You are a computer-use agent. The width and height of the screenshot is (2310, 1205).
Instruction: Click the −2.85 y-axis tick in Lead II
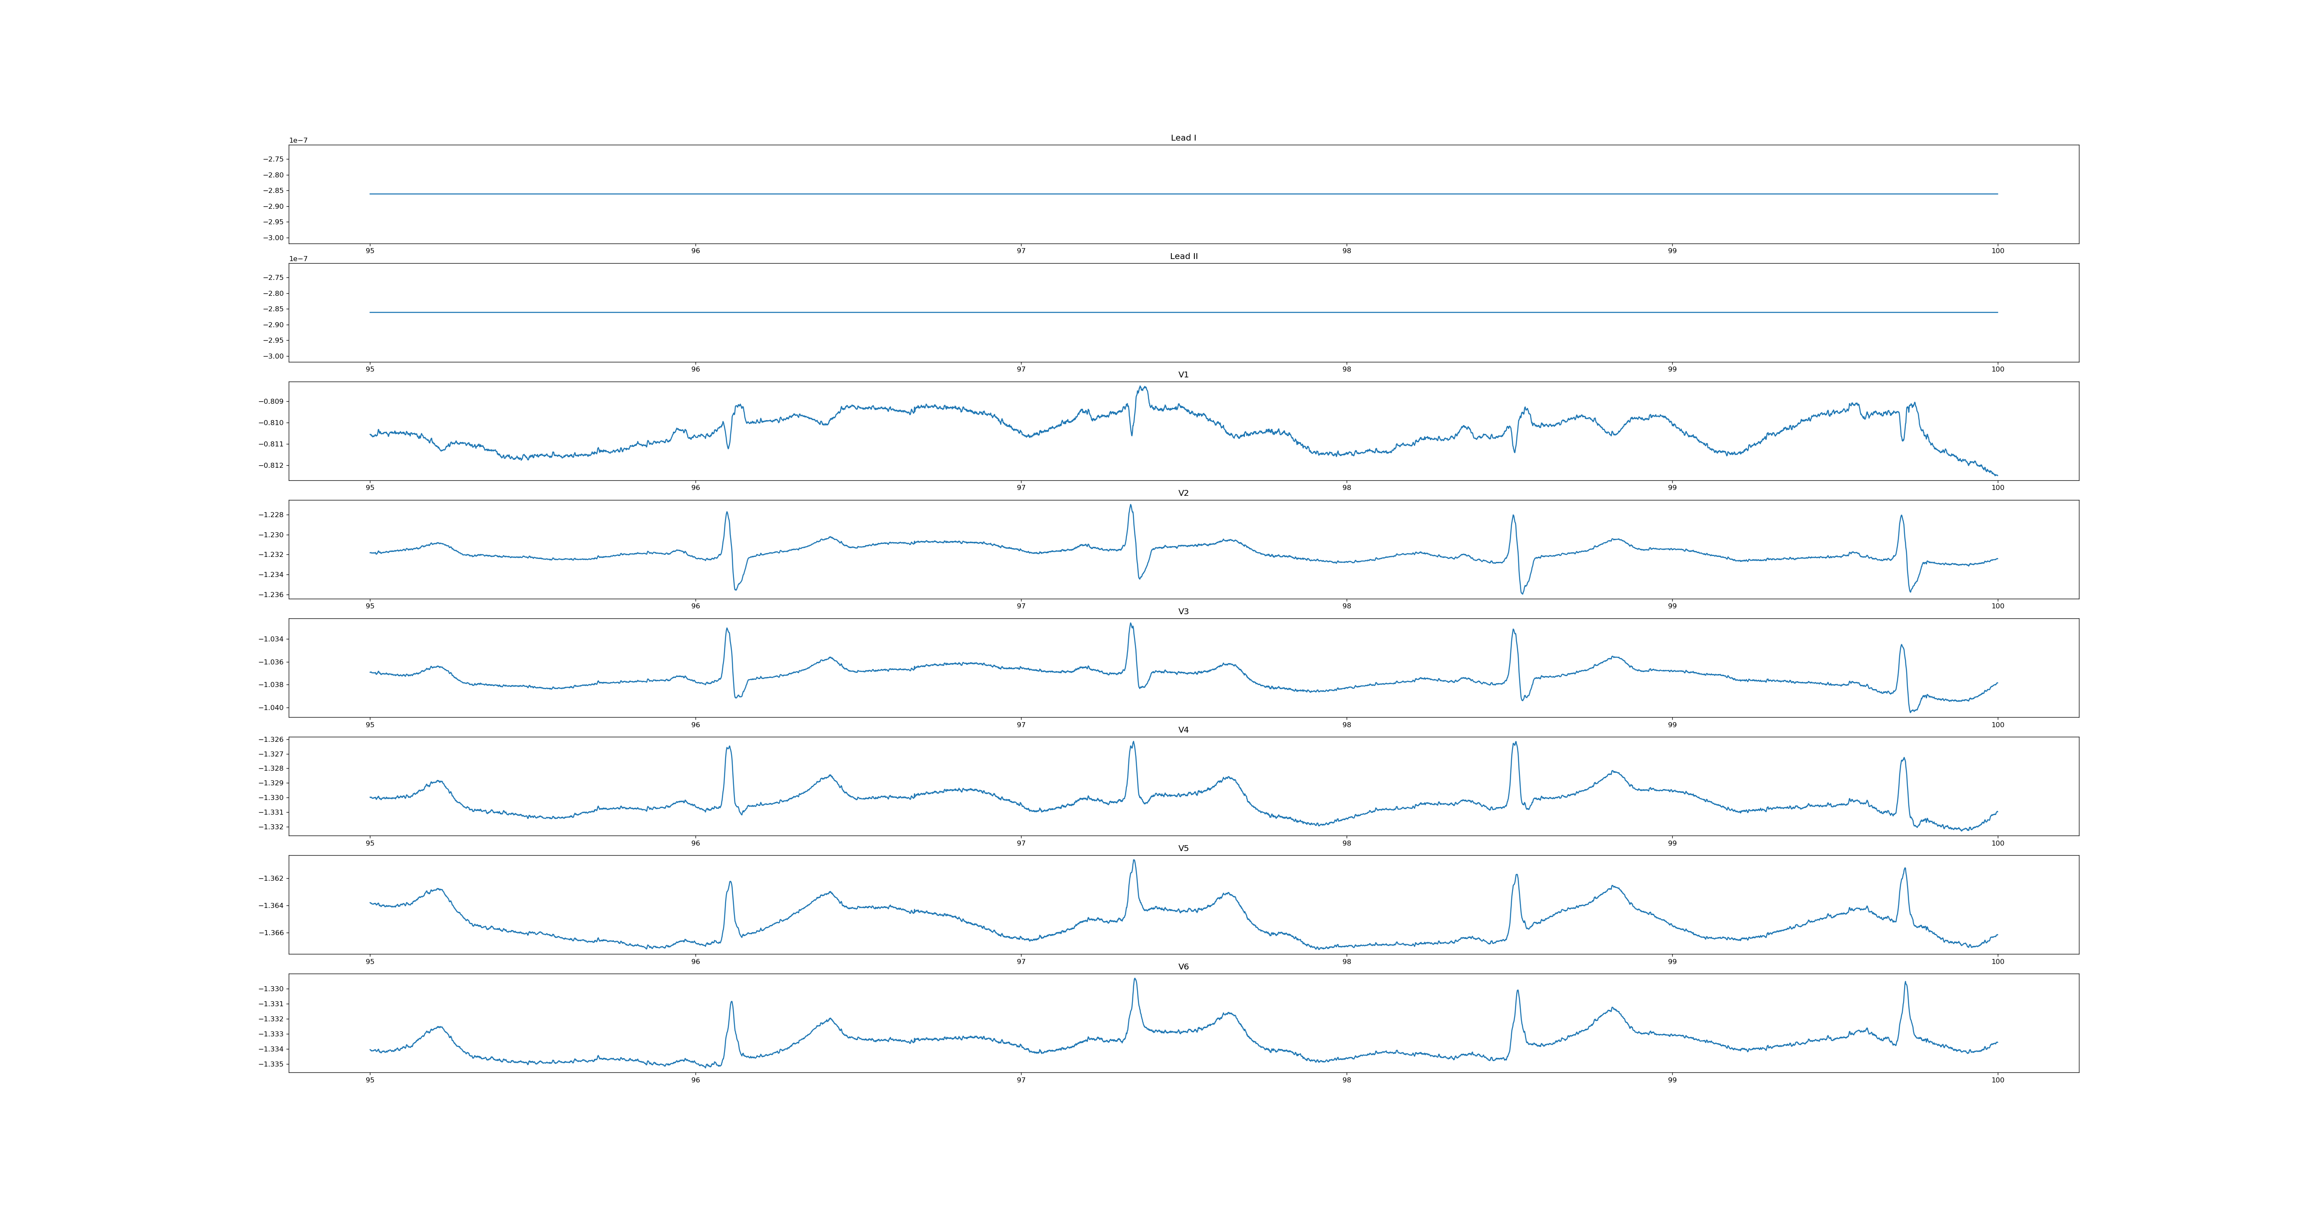point(272,309)
